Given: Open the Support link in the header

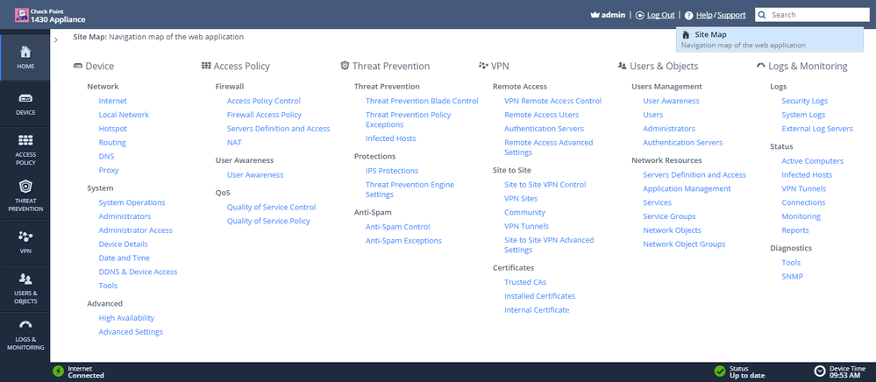Looking at the screenshot, I should (x=731, y=15).
